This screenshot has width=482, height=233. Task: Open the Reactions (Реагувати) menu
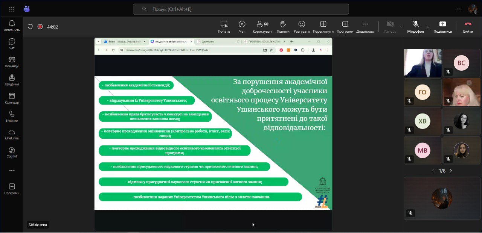point(302,26)
